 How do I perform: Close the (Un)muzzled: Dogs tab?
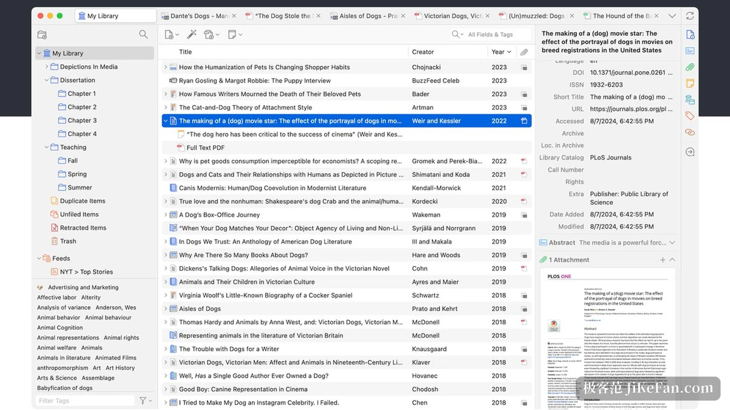coord(572,16)
